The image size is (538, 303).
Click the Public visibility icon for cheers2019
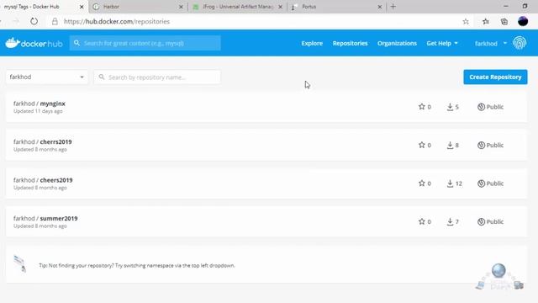click(x=481, y=183)
